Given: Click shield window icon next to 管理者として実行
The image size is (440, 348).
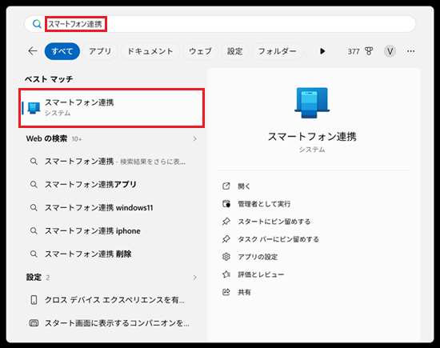Looking at the screenshot, I should [226, 204].
